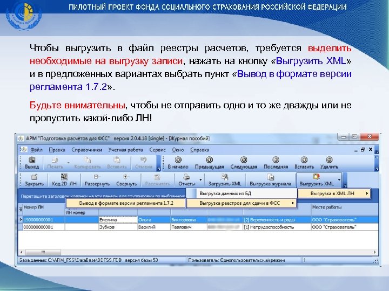Viewport: 389px width, 291px height.
Task: Open the Учетная работа menu
Action: click(125, 150)
